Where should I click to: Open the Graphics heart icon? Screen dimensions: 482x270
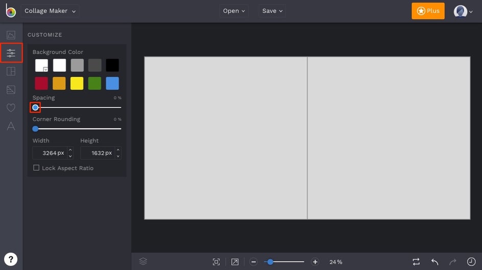click(x=11, y=107)
